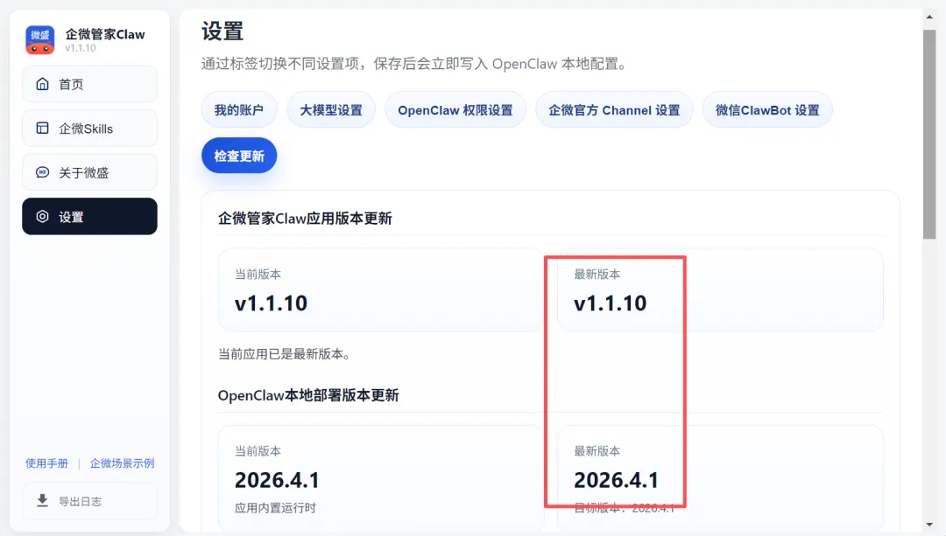Click the download icon beside 导出日志

coord(42,500)
